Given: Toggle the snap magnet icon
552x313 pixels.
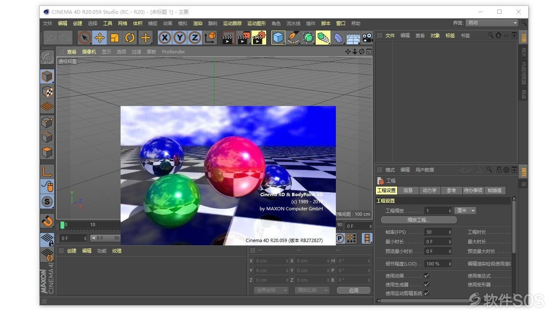Looking at the screenshot, I should click(x=47, y=221).
